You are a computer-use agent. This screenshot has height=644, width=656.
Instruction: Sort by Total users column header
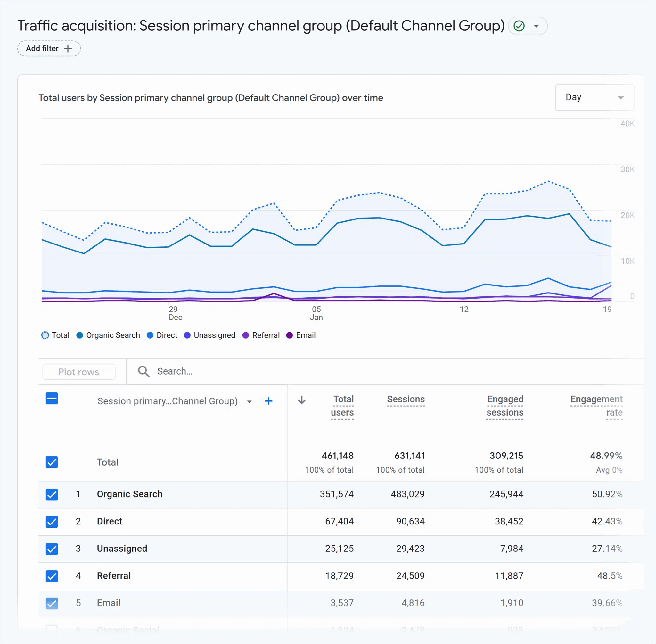pyautogui.click(x=342, y=406)
